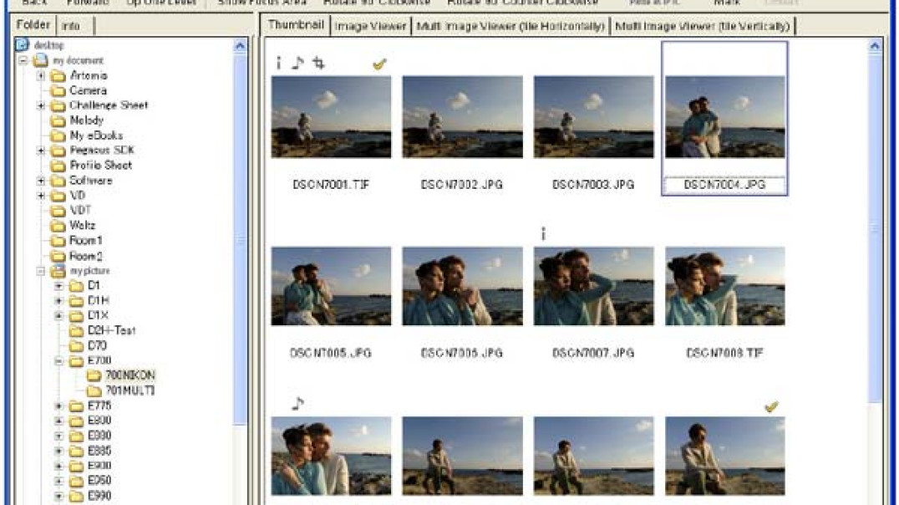This screenshot has height=505, width=899.
Task: Click the info icon above DSCN7001.TIF
Action: [279, 63]
